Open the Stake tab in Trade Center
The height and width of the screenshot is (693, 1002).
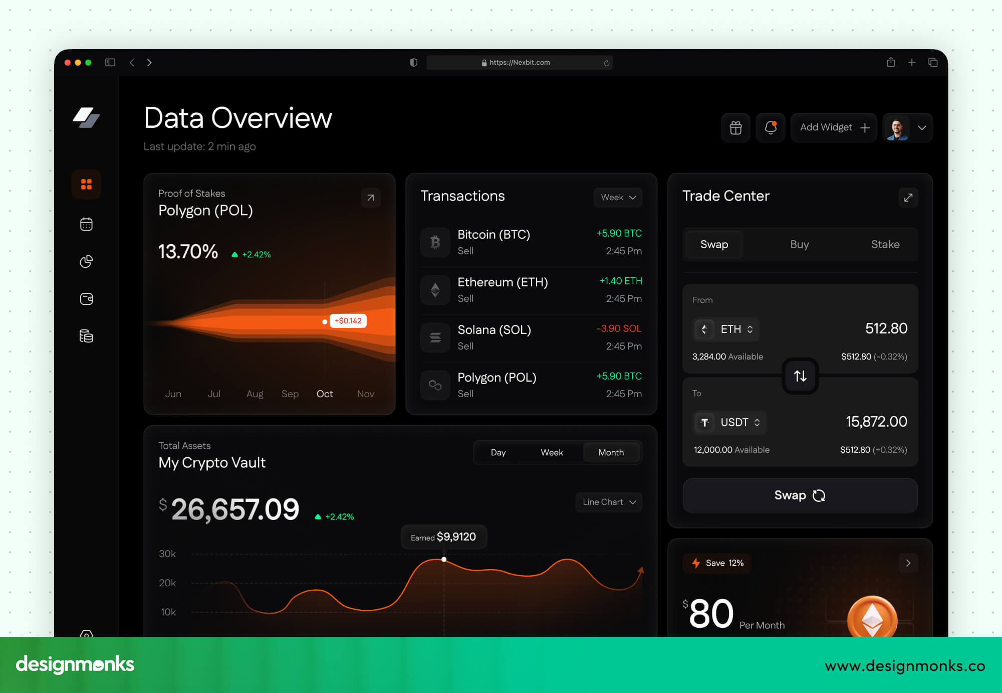coord(885,244)
